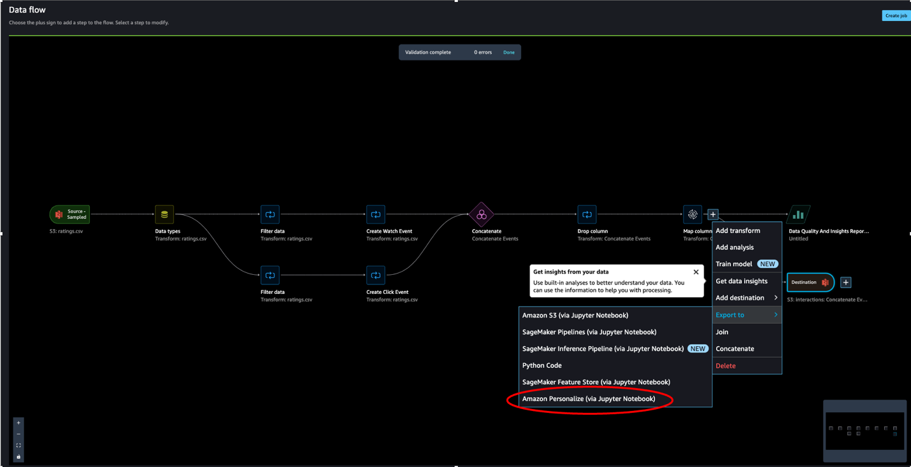
Task: Click the "0 errors" validation count
Action: pos(483,52)
